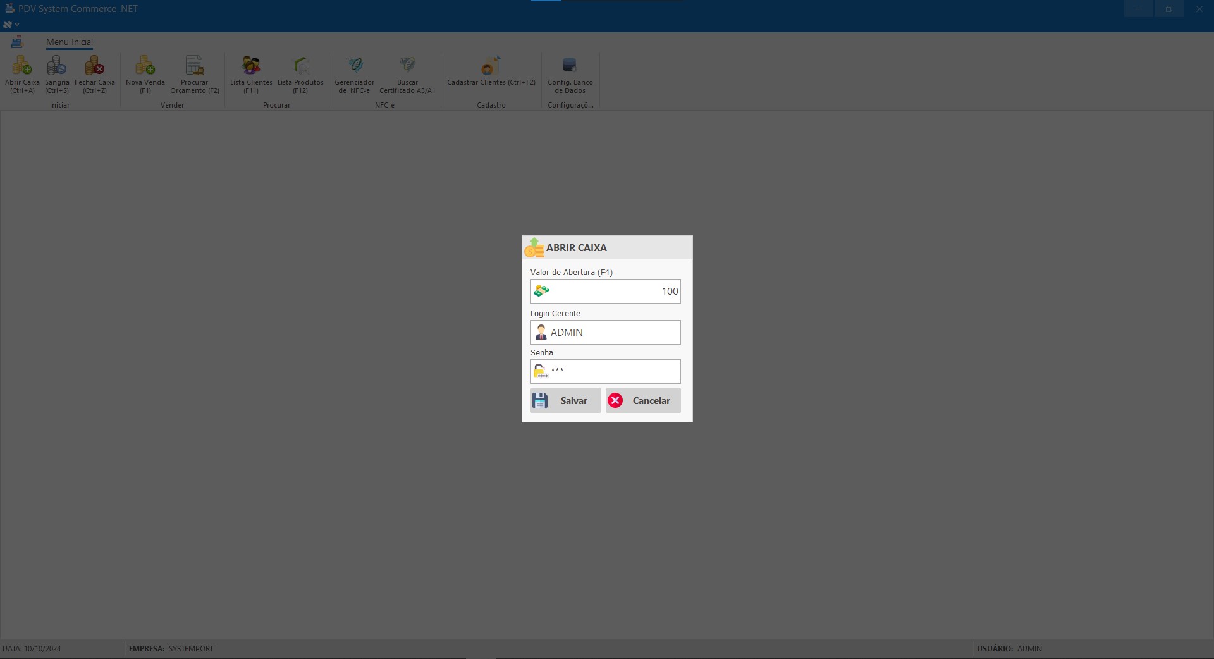Open the Lista Produtos list
This screenshot has height=659, width=1214.
point(300,66)
